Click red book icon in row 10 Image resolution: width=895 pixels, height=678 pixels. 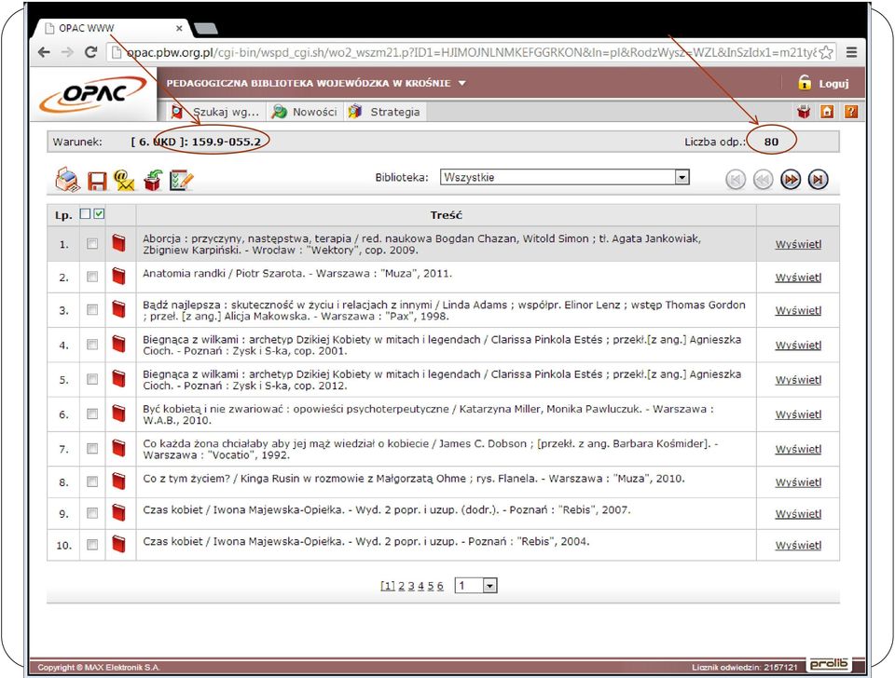point(118,544)
